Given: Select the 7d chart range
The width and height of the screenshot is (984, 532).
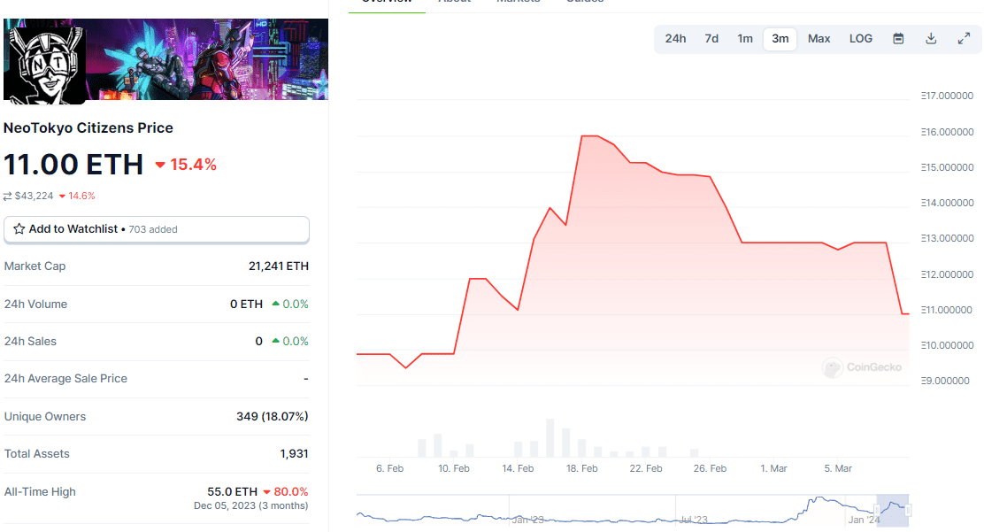Looking at the screenshot, I should point(711,39).
